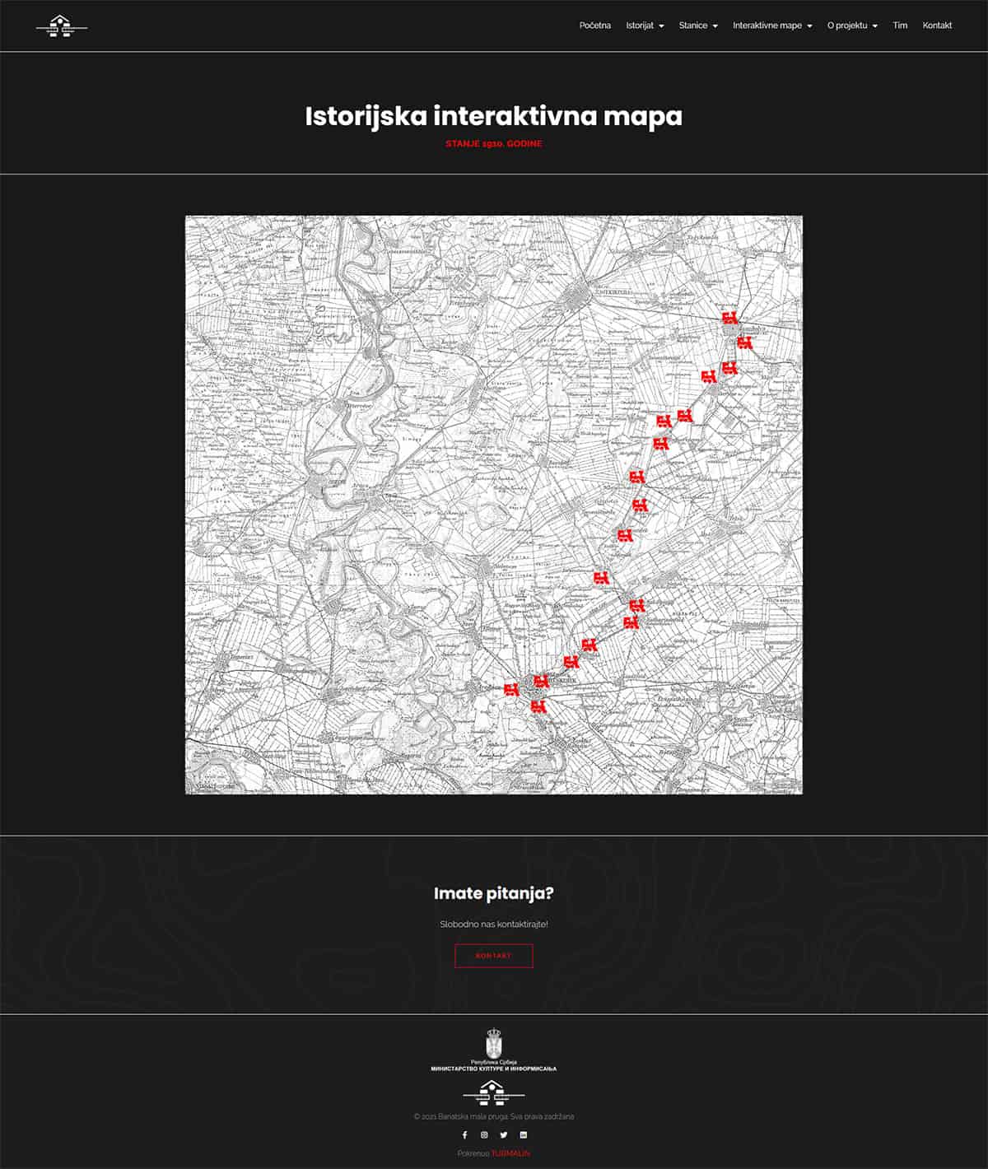This screenshot has height=1169, width=988.
Task: Open Kontakt in the top navigation
Action: click(x=937, y=26)
